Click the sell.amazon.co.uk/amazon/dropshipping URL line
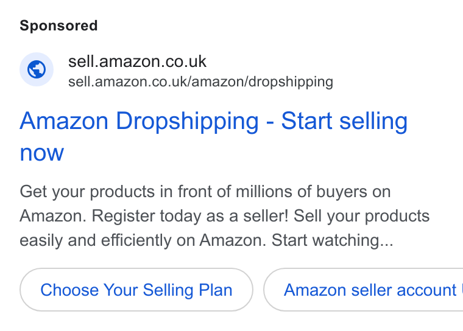 pos(201,82)
